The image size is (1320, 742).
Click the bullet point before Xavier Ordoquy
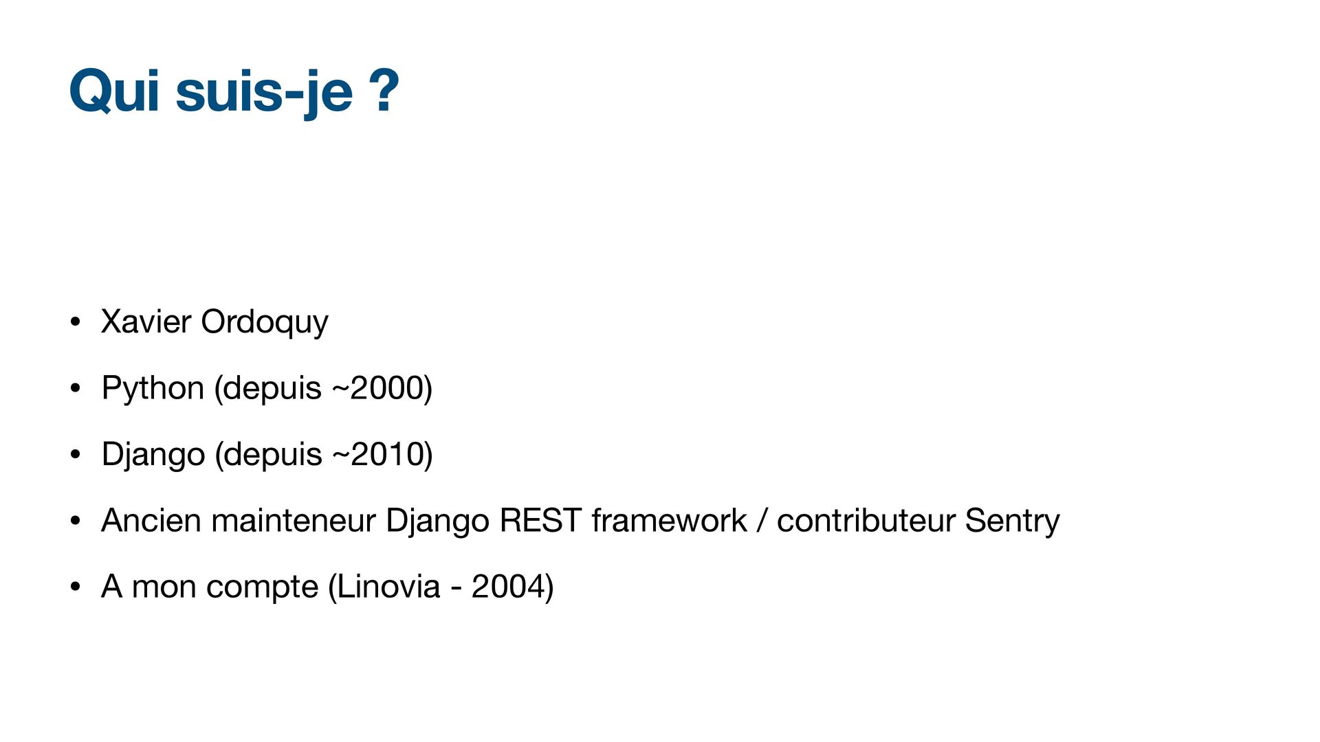pos(76,322)
